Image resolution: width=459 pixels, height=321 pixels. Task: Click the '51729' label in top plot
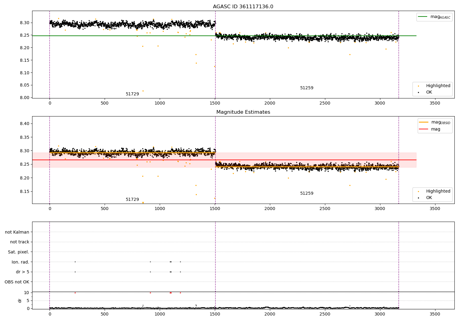[x=132, y=94]
